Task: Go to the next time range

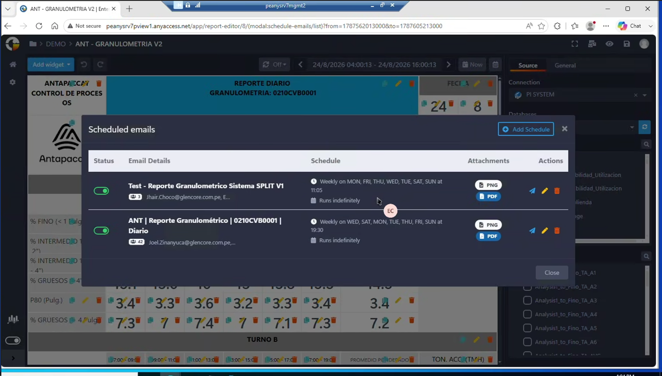Action: pyautogui.click(x=449, y=64)
